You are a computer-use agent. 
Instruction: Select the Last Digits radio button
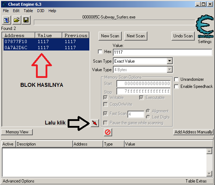148,117
